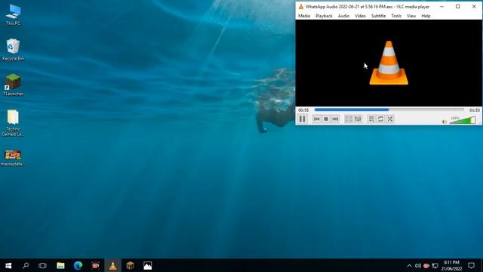Close the VLC media player window
This screenshot has height=272, width=483.
tap(474, 7)
